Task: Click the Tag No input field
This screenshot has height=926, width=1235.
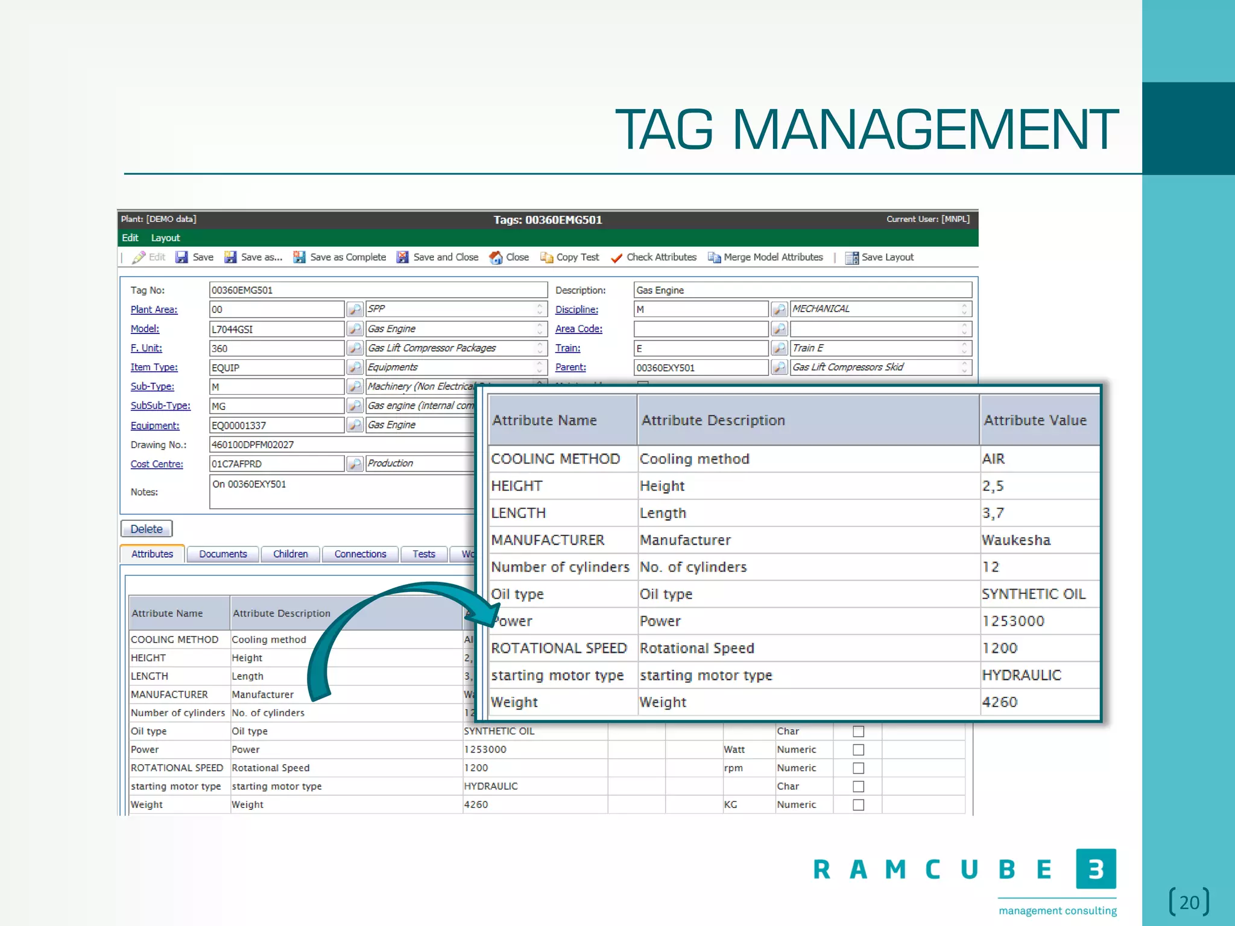Action: click(378, 290)
